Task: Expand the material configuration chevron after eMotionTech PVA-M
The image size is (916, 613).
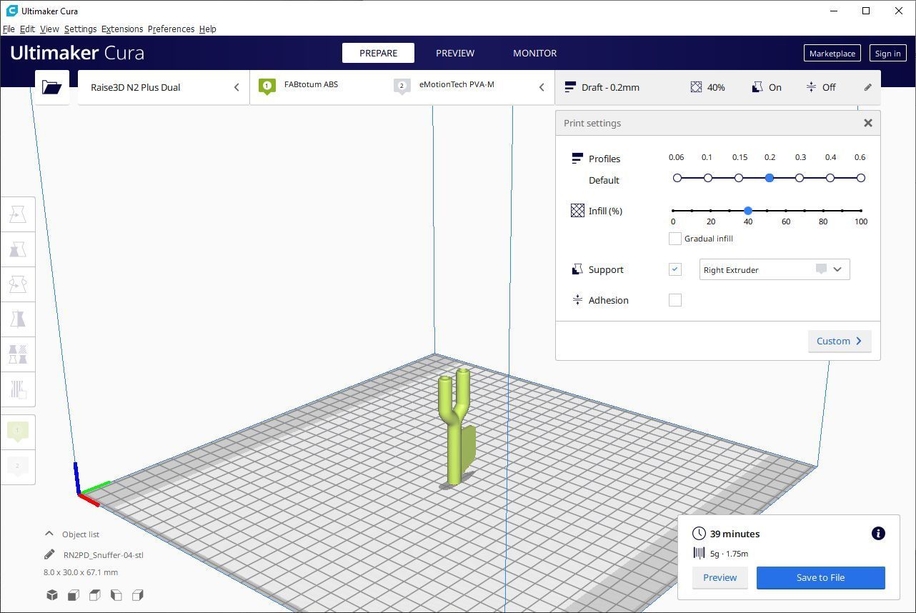Action: click(542, 87)
